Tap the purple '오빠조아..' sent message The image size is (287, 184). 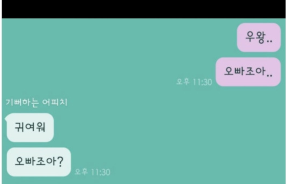[248, 72]
